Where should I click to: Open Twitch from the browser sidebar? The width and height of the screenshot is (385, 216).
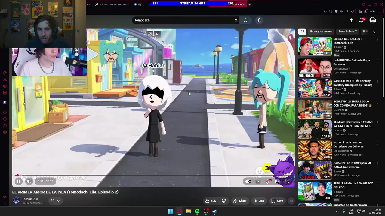pos(5,103)
